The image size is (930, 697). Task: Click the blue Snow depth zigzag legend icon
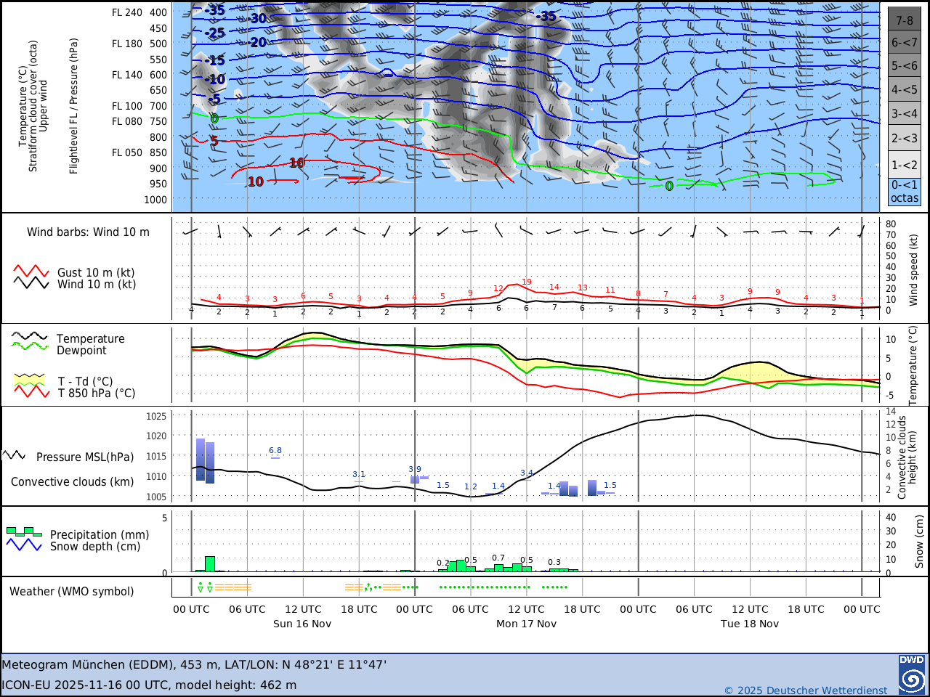[24, 545]
